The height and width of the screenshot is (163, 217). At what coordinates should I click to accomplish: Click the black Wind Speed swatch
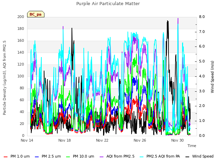point(187,157)
